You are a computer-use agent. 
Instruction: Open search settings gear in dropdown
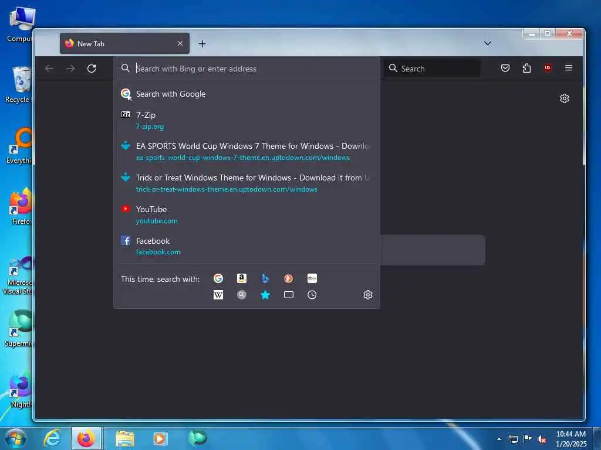[368, 295]
